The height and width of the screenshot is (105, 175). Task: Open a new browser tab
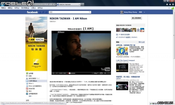click(x=82, y=5)
